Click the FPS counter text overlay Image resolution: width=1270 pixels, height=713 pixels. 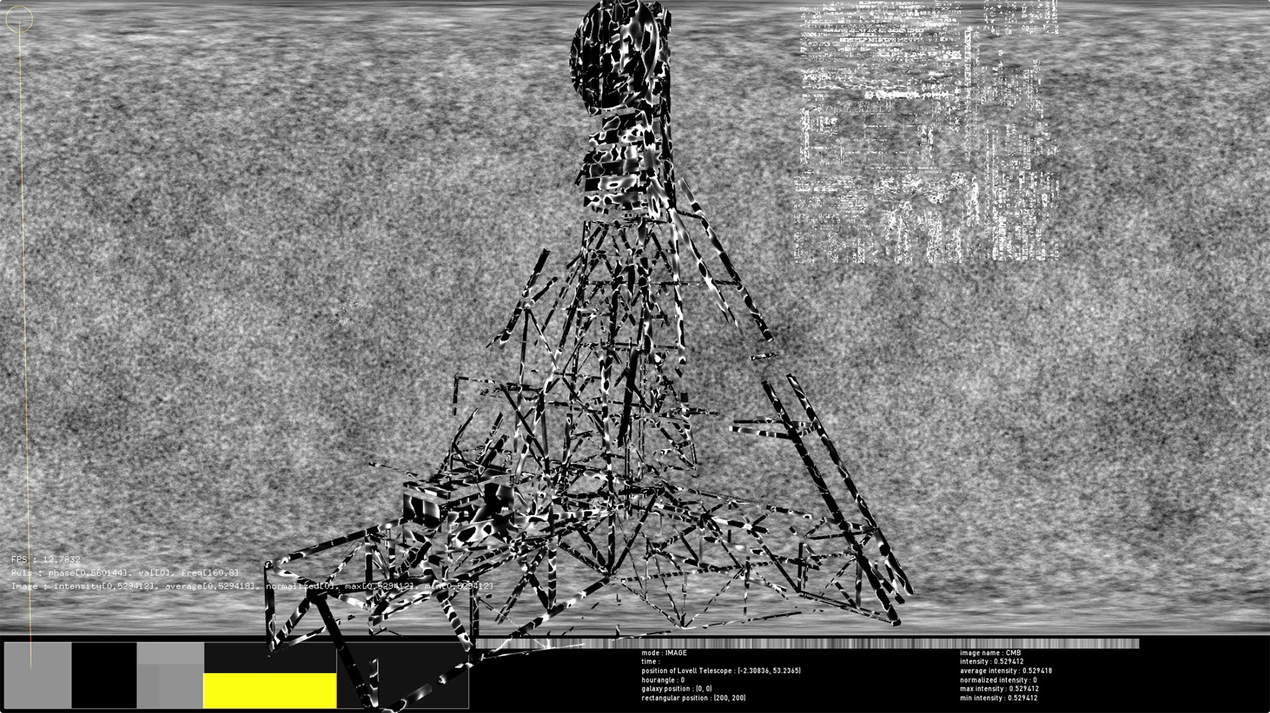[x=45, y=560]
